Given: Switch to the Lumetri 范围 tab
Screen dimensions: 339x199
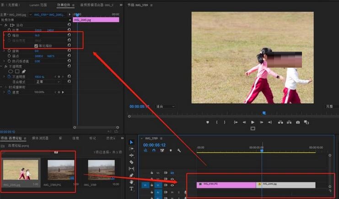Looking at the screenshot, I should (x=38, y=5).
